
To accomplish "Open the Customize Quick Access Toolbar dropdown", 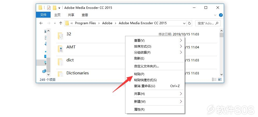I will point(59,8).
